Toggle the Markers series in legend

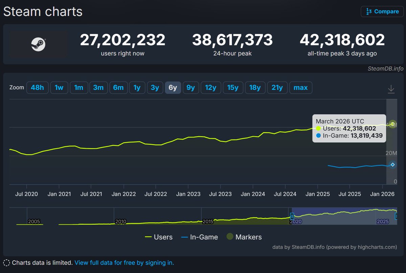(x=244, y=237)
